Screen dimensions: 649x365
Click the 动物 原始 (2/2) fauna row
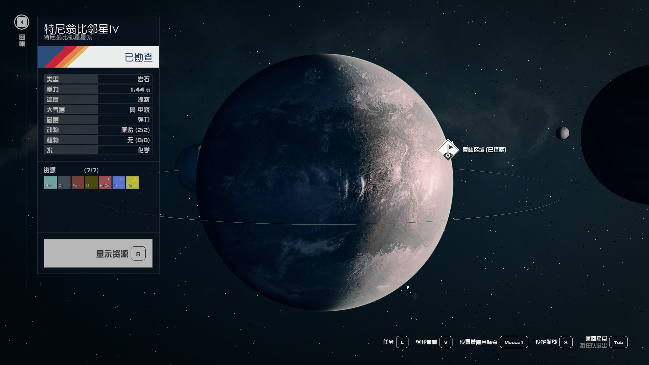(98, 130)
